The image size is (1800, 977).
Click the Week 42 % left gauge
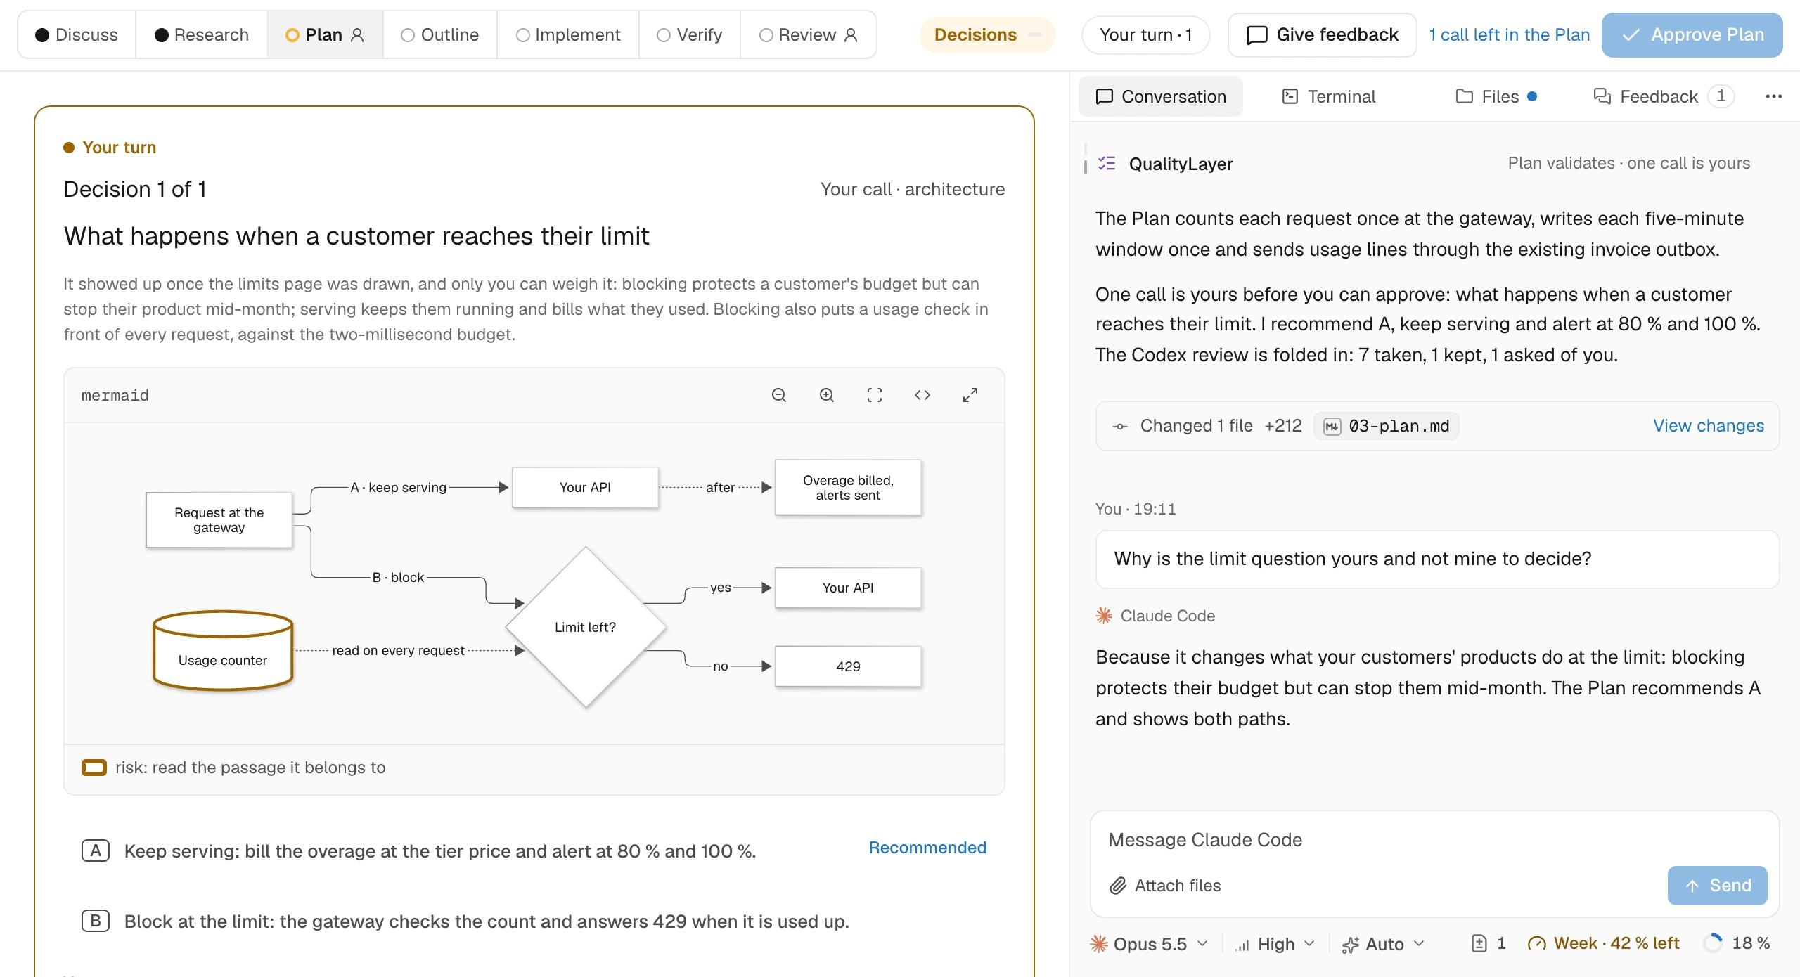click(x=1603, y=943)
